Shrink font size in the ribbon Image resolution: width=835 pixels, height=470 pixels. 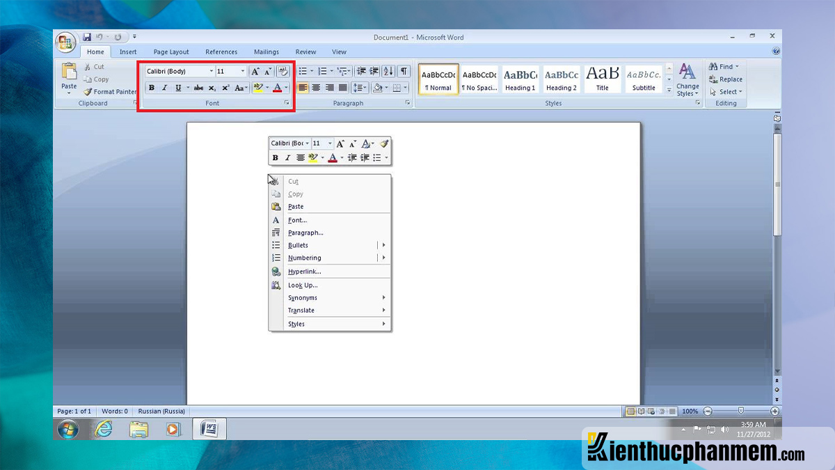tap(268, 71)
